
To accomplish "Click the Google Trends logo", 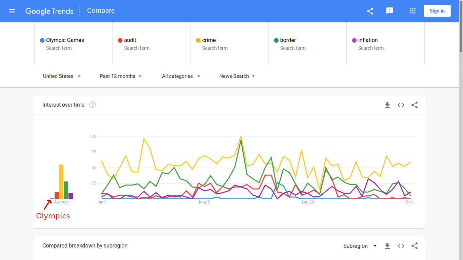I will point(49,11).
